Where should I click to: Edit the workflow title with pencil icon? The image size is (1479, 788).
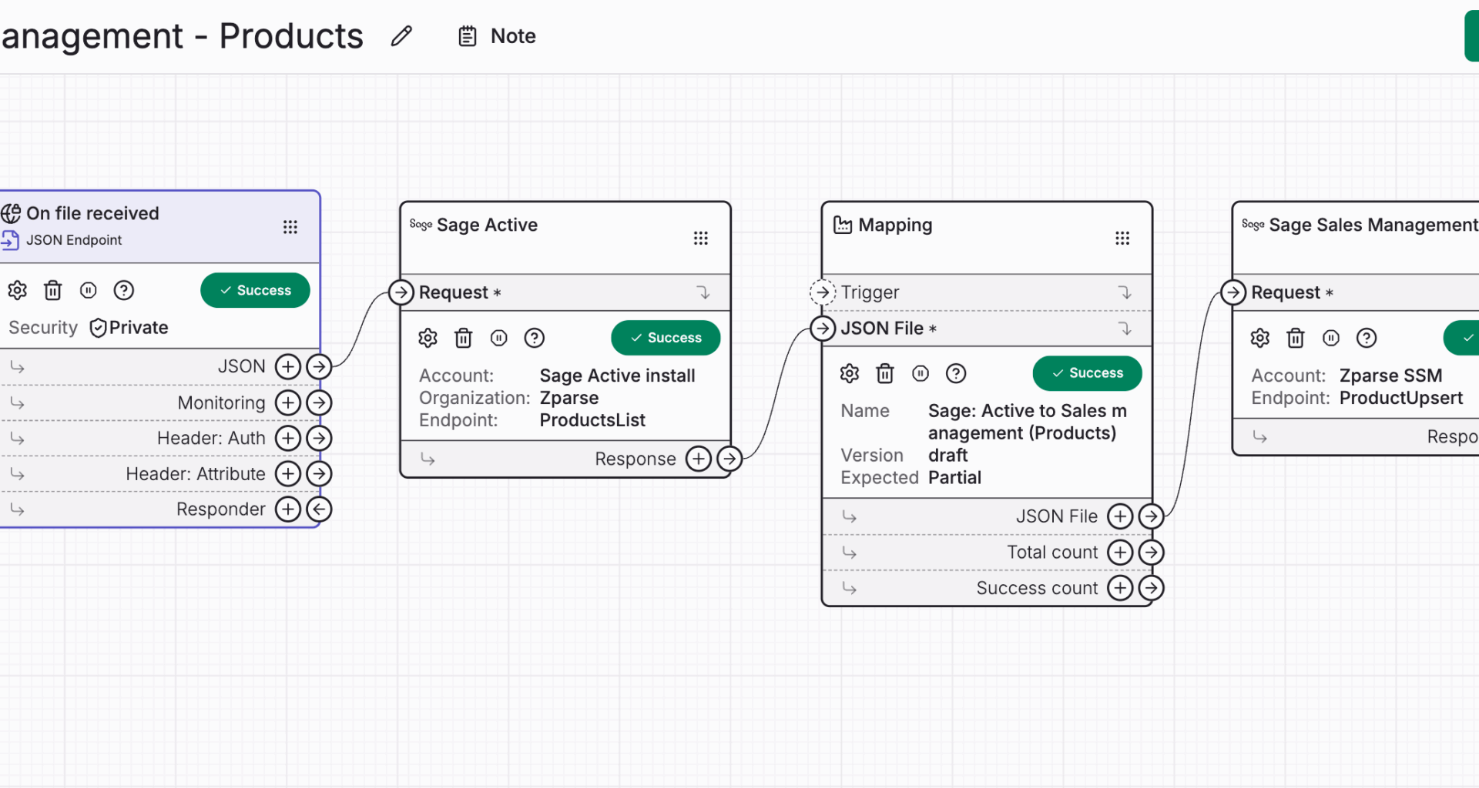[401, 36]
